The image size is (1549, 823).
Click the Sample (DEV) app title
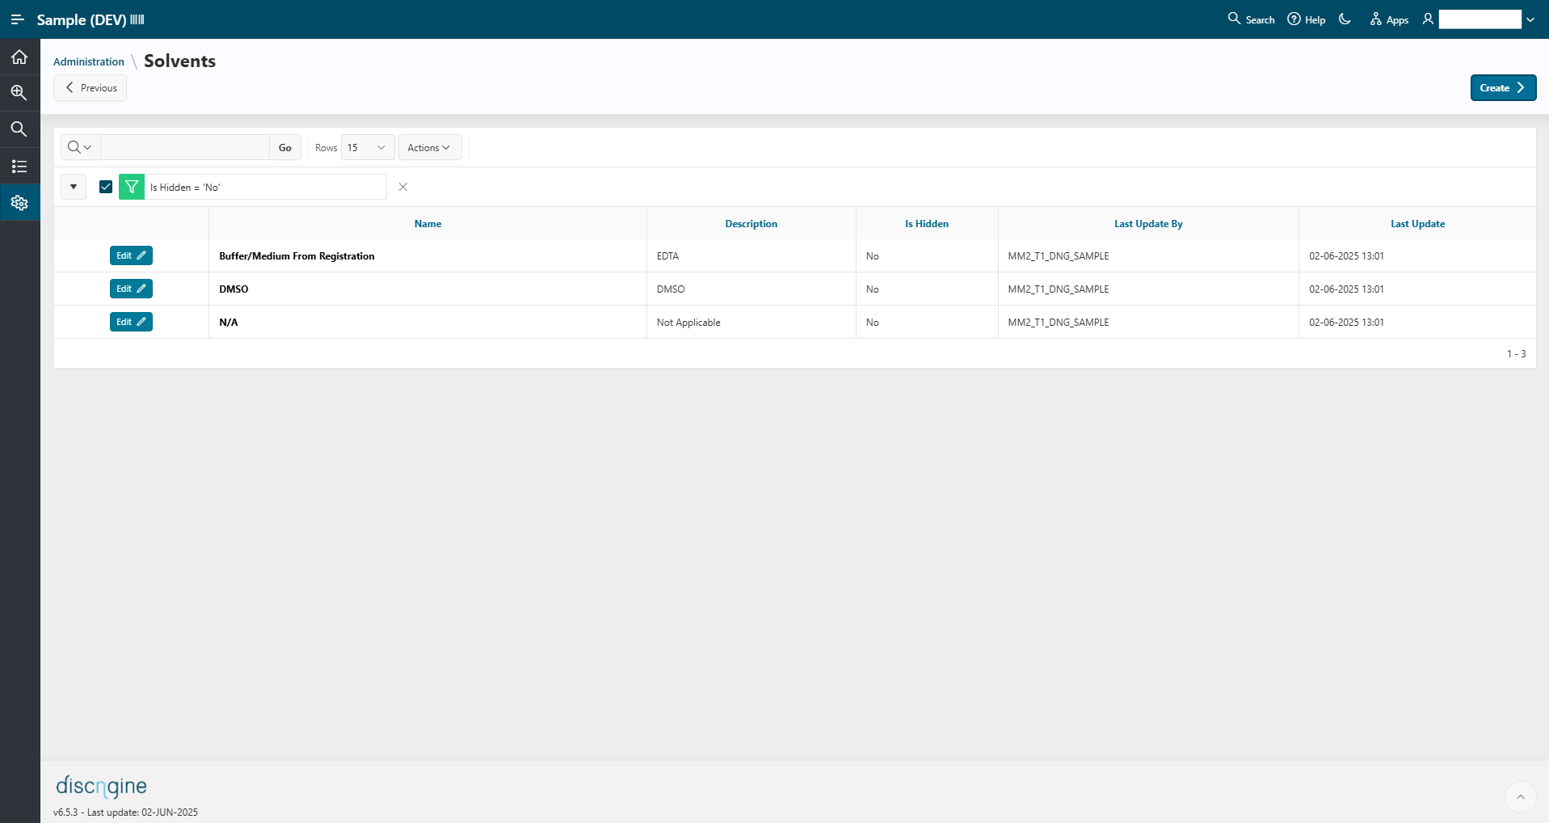82,20
